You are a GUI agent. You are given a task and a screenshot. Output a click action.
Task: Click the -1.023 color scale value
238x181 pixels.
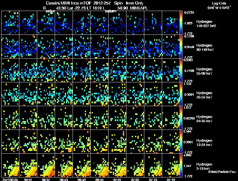coord(188,23)
